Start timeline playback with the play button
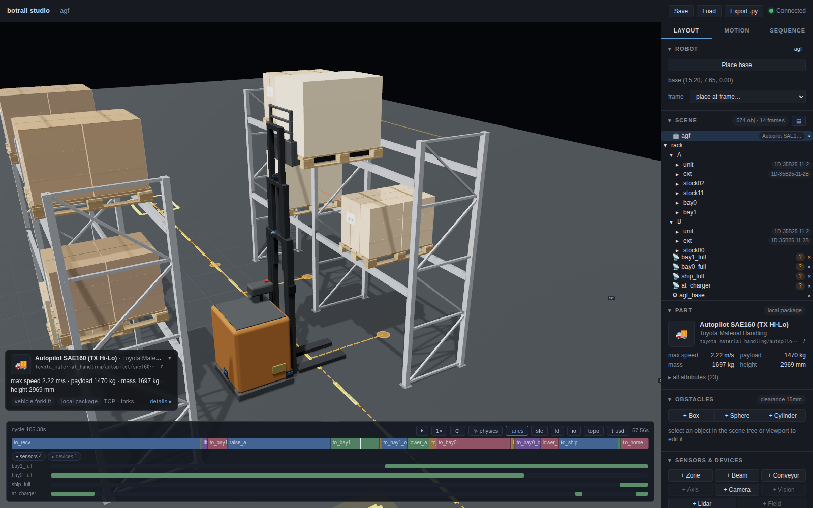Viewport: 813px width, 508px height. pyautogui.click(x=422, y=431)
